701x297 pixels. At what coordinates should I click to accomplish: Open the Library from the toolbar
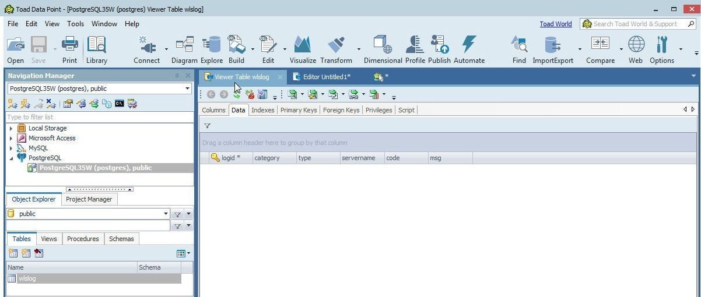tap(96, 49)
